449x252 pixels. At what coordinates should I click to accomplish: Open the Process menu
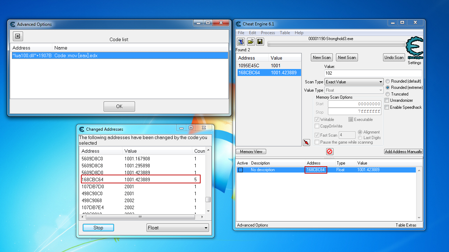click(268, 33)
